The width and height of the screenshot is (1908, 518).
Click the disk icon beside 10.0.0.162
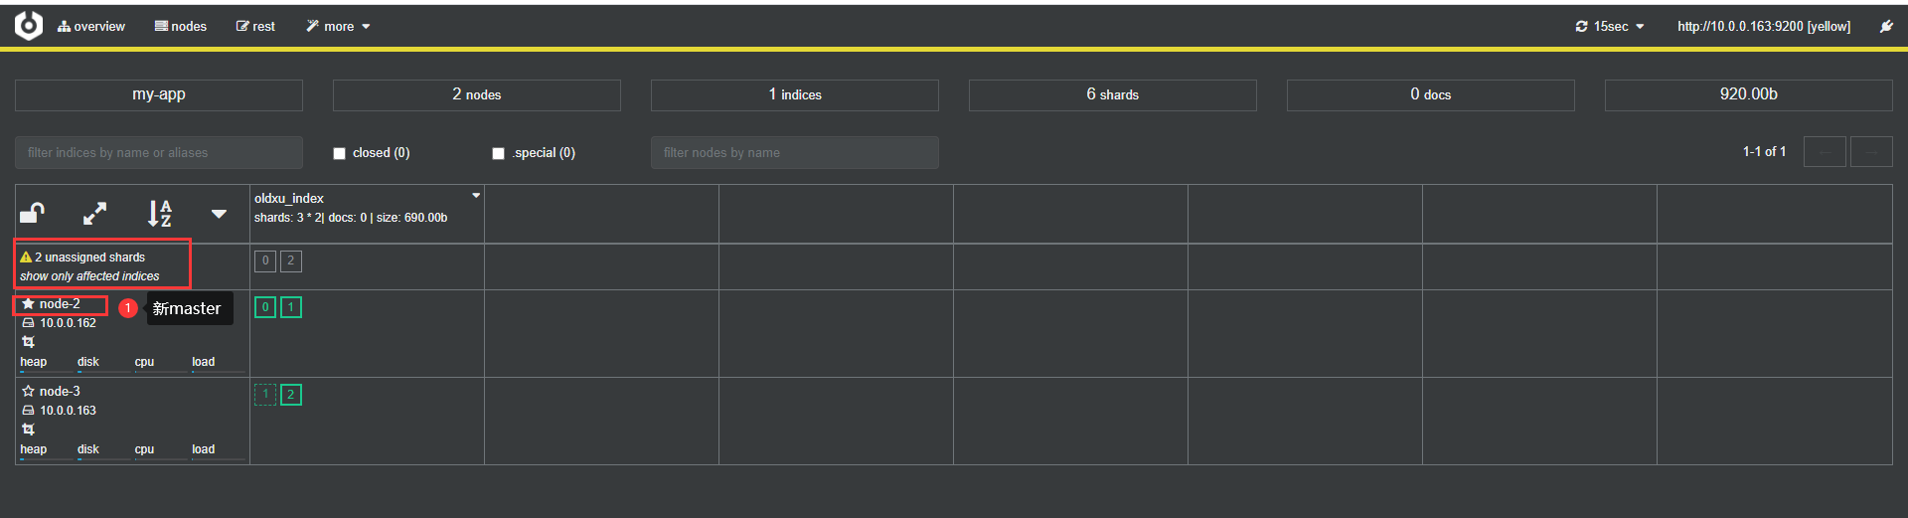[28, 323]
